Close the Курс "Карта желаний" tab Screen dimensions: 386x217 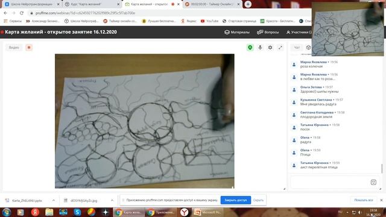tap(118, 4)
